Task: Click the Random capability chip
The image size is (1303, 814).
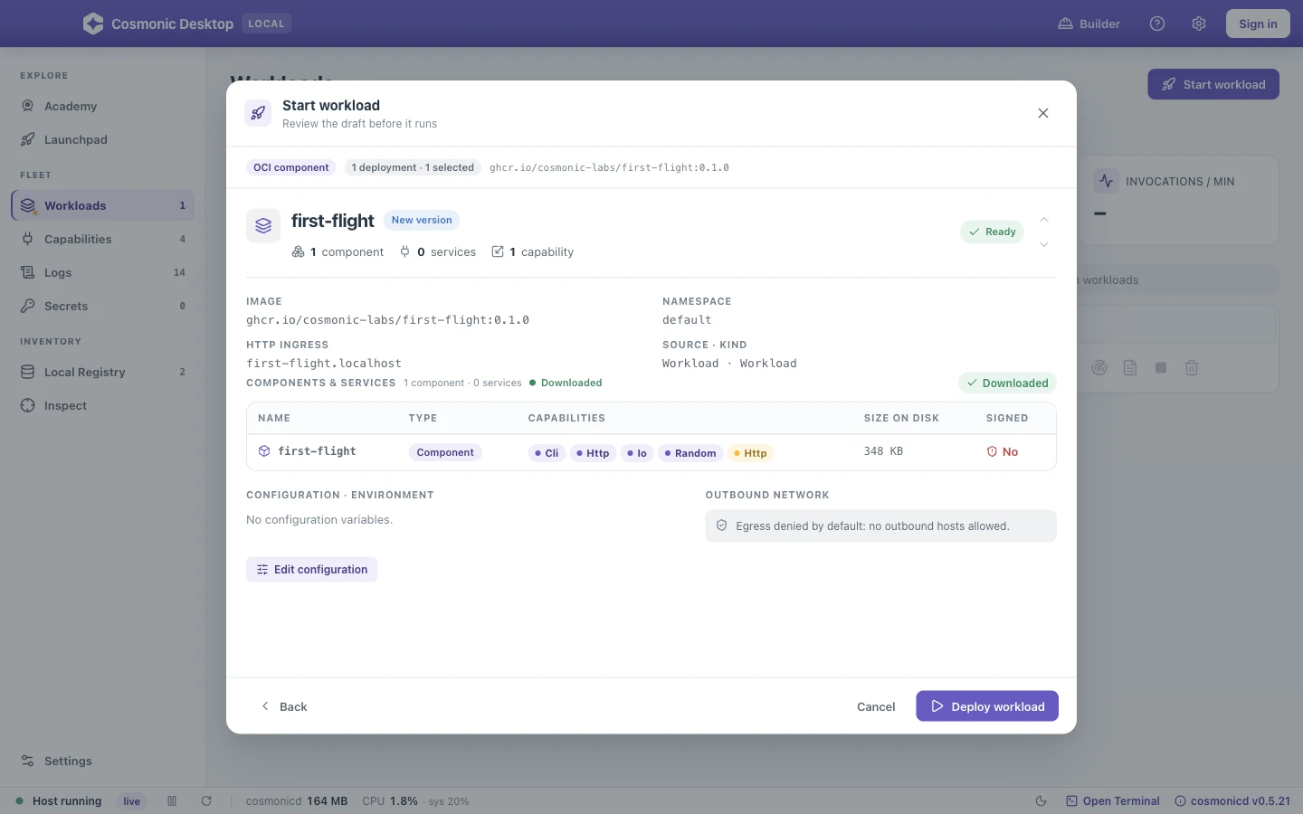Action: tap(690, 453)
